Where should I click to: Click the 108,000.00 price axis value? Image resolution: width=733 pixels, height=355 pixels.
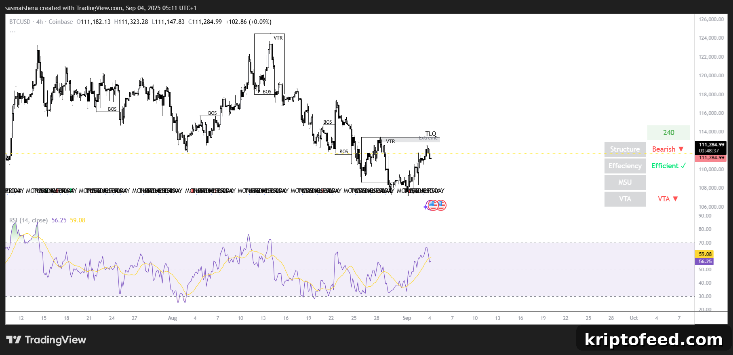click(x=711, y=188)
